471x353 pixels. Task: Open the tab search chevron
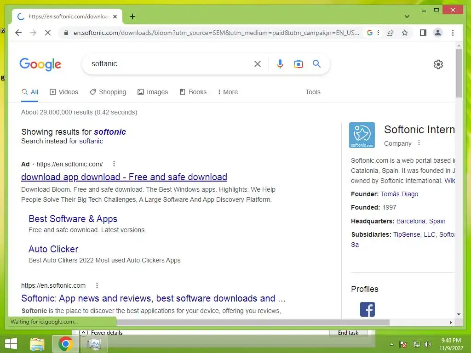[x=407, y=17]
